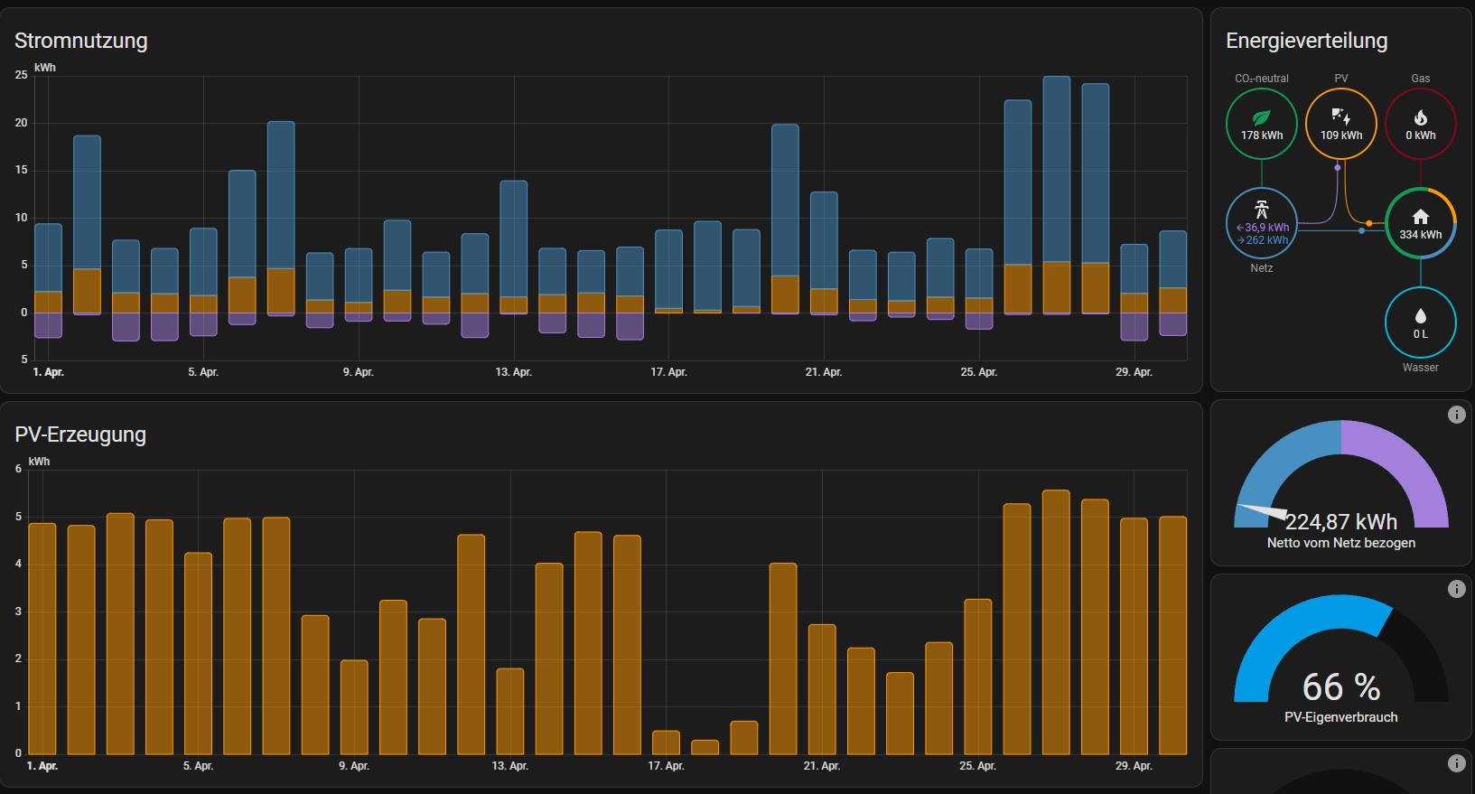The width and height of the screenshot is (1475, 794).
Task: Open info icon on PV-Eigenverbrauch card
Action: coord(1457,589)
